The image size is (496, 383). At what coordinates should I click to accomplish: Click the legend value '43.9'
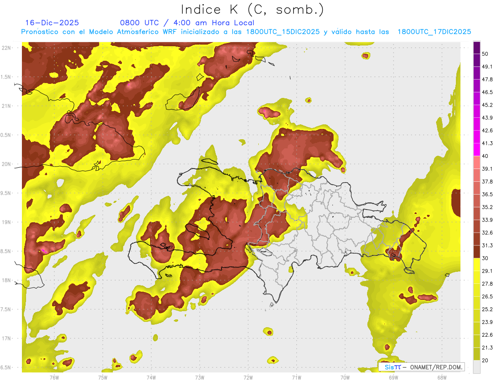click(487, 118)
